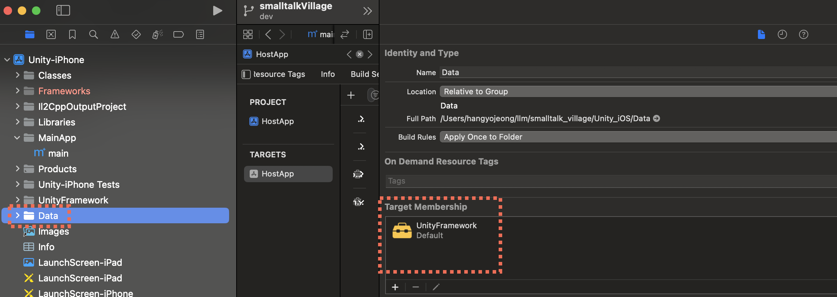Select UnityFramework in Target Membership
The image size is (837, 297).
pyautogui.click(x=435, y=230)
